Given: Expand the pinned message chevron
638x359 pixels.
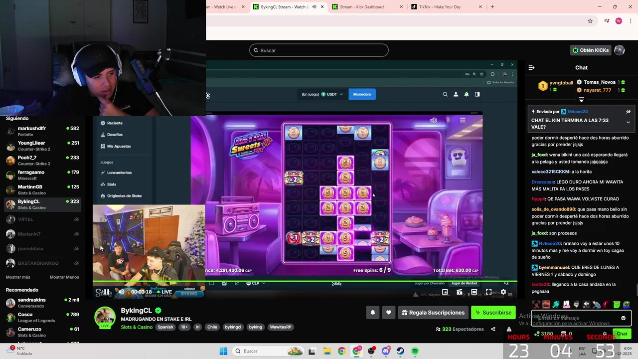Looking at the screenshot, I should [x=628, y=122].
